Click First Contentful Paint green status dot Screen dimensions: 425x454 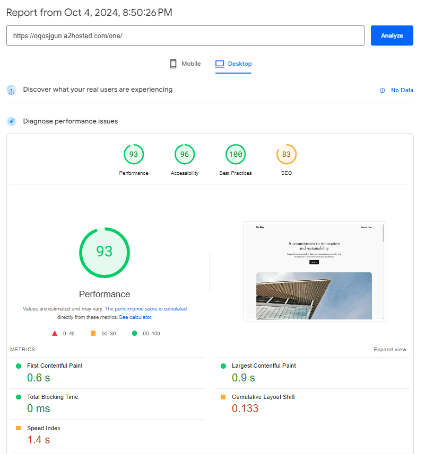point(19,366)
